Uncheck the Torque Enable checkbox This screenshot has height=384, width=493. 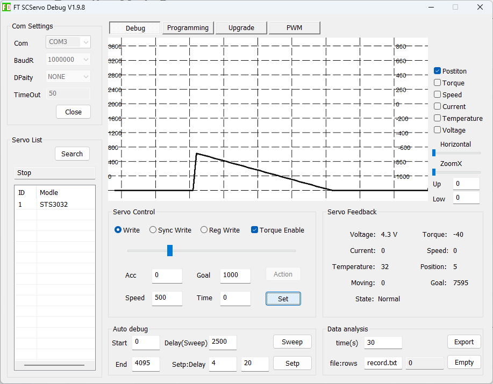(255, 230)
